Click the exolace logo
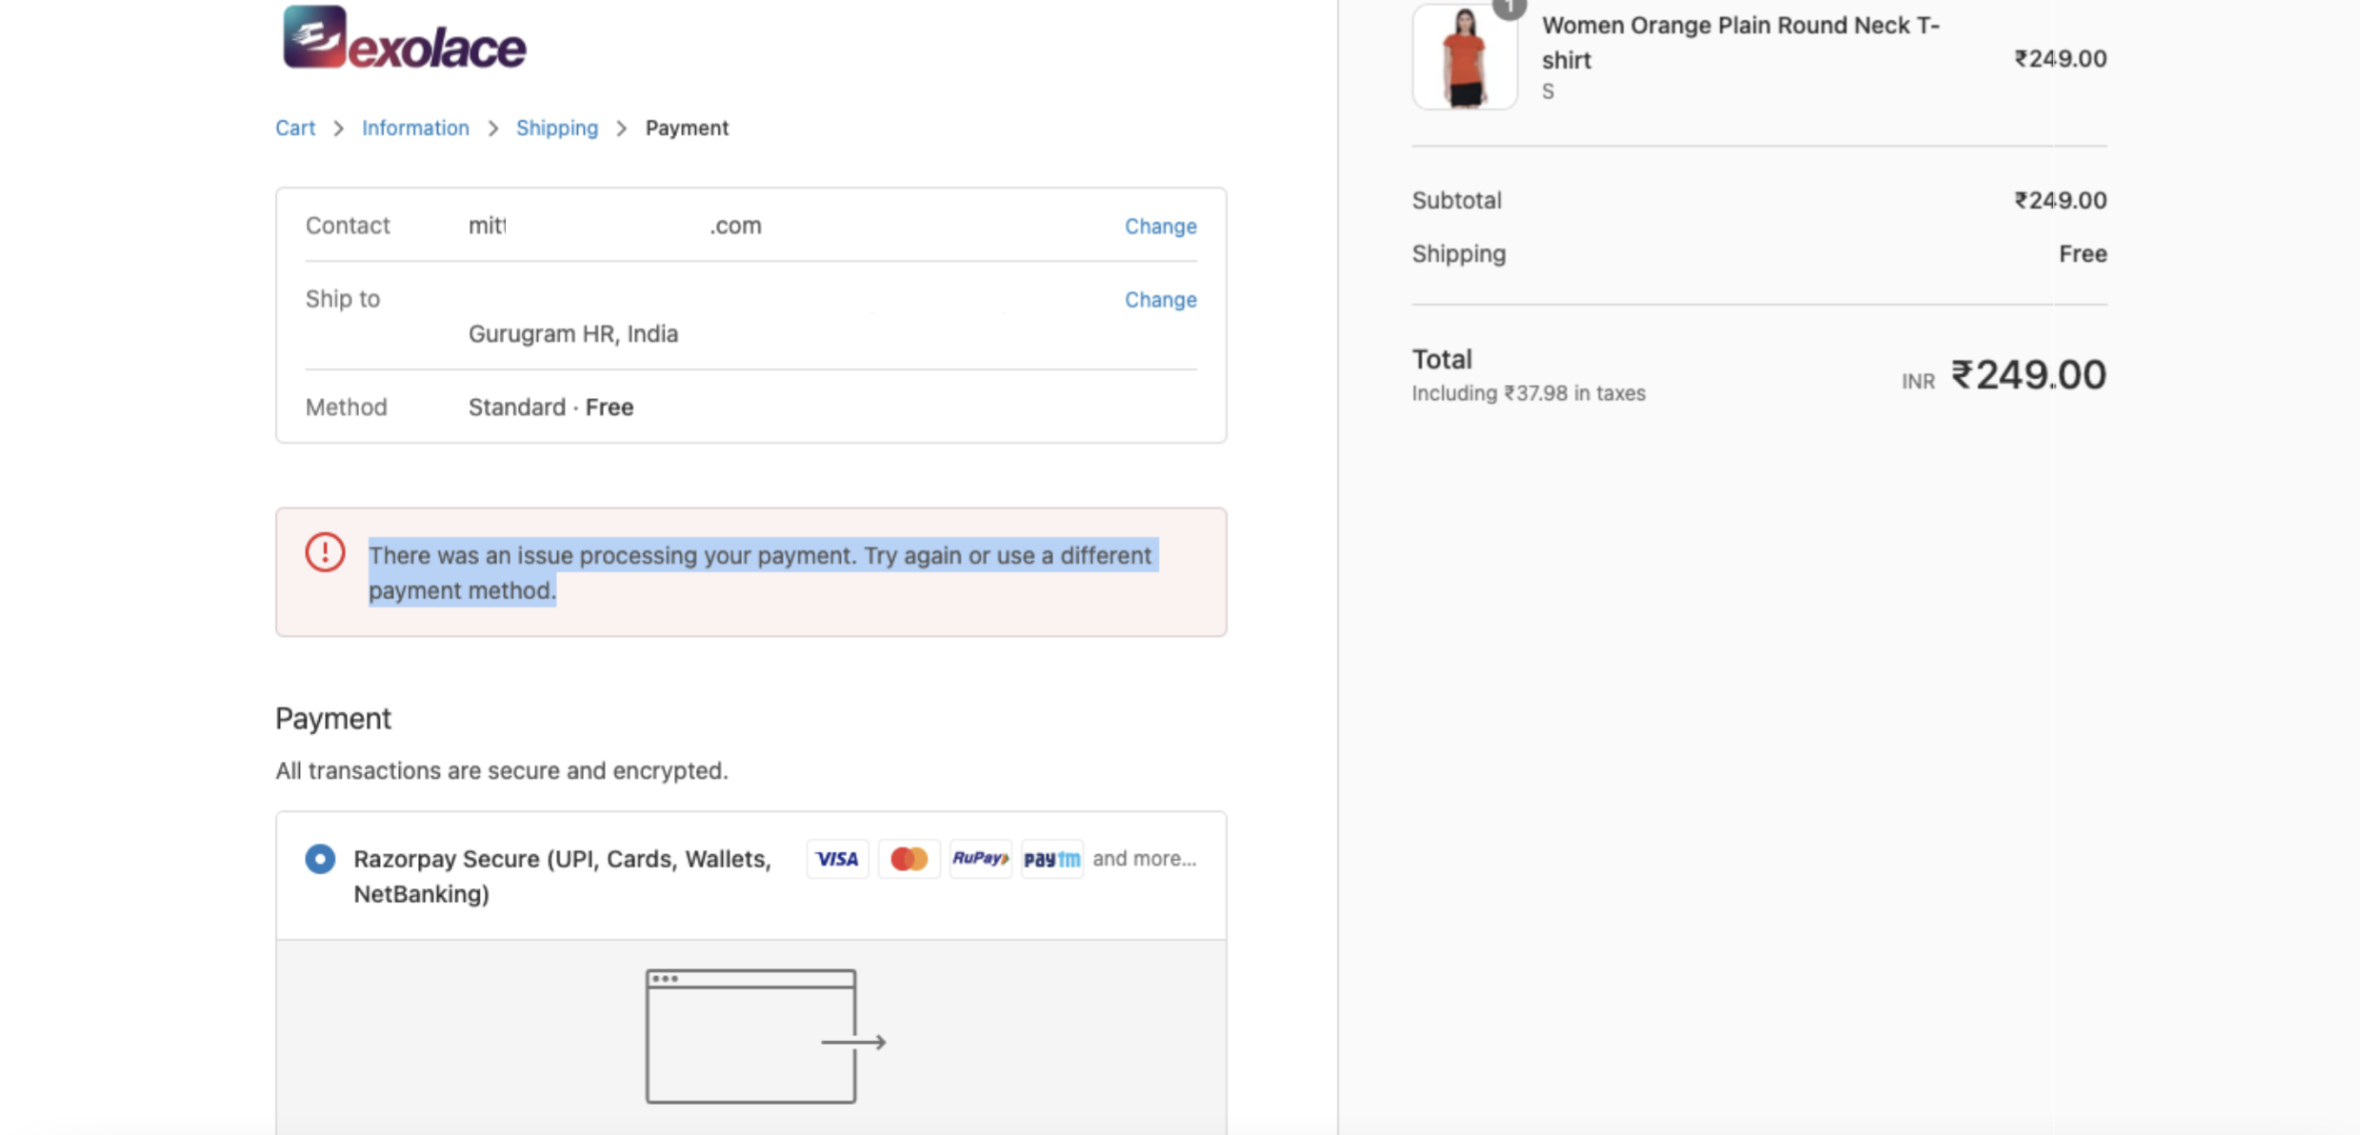 pos(405,38)
